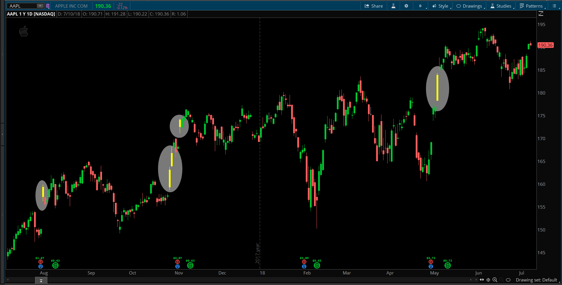Click the price axis scale icon above 195

[x=541, y=14]
